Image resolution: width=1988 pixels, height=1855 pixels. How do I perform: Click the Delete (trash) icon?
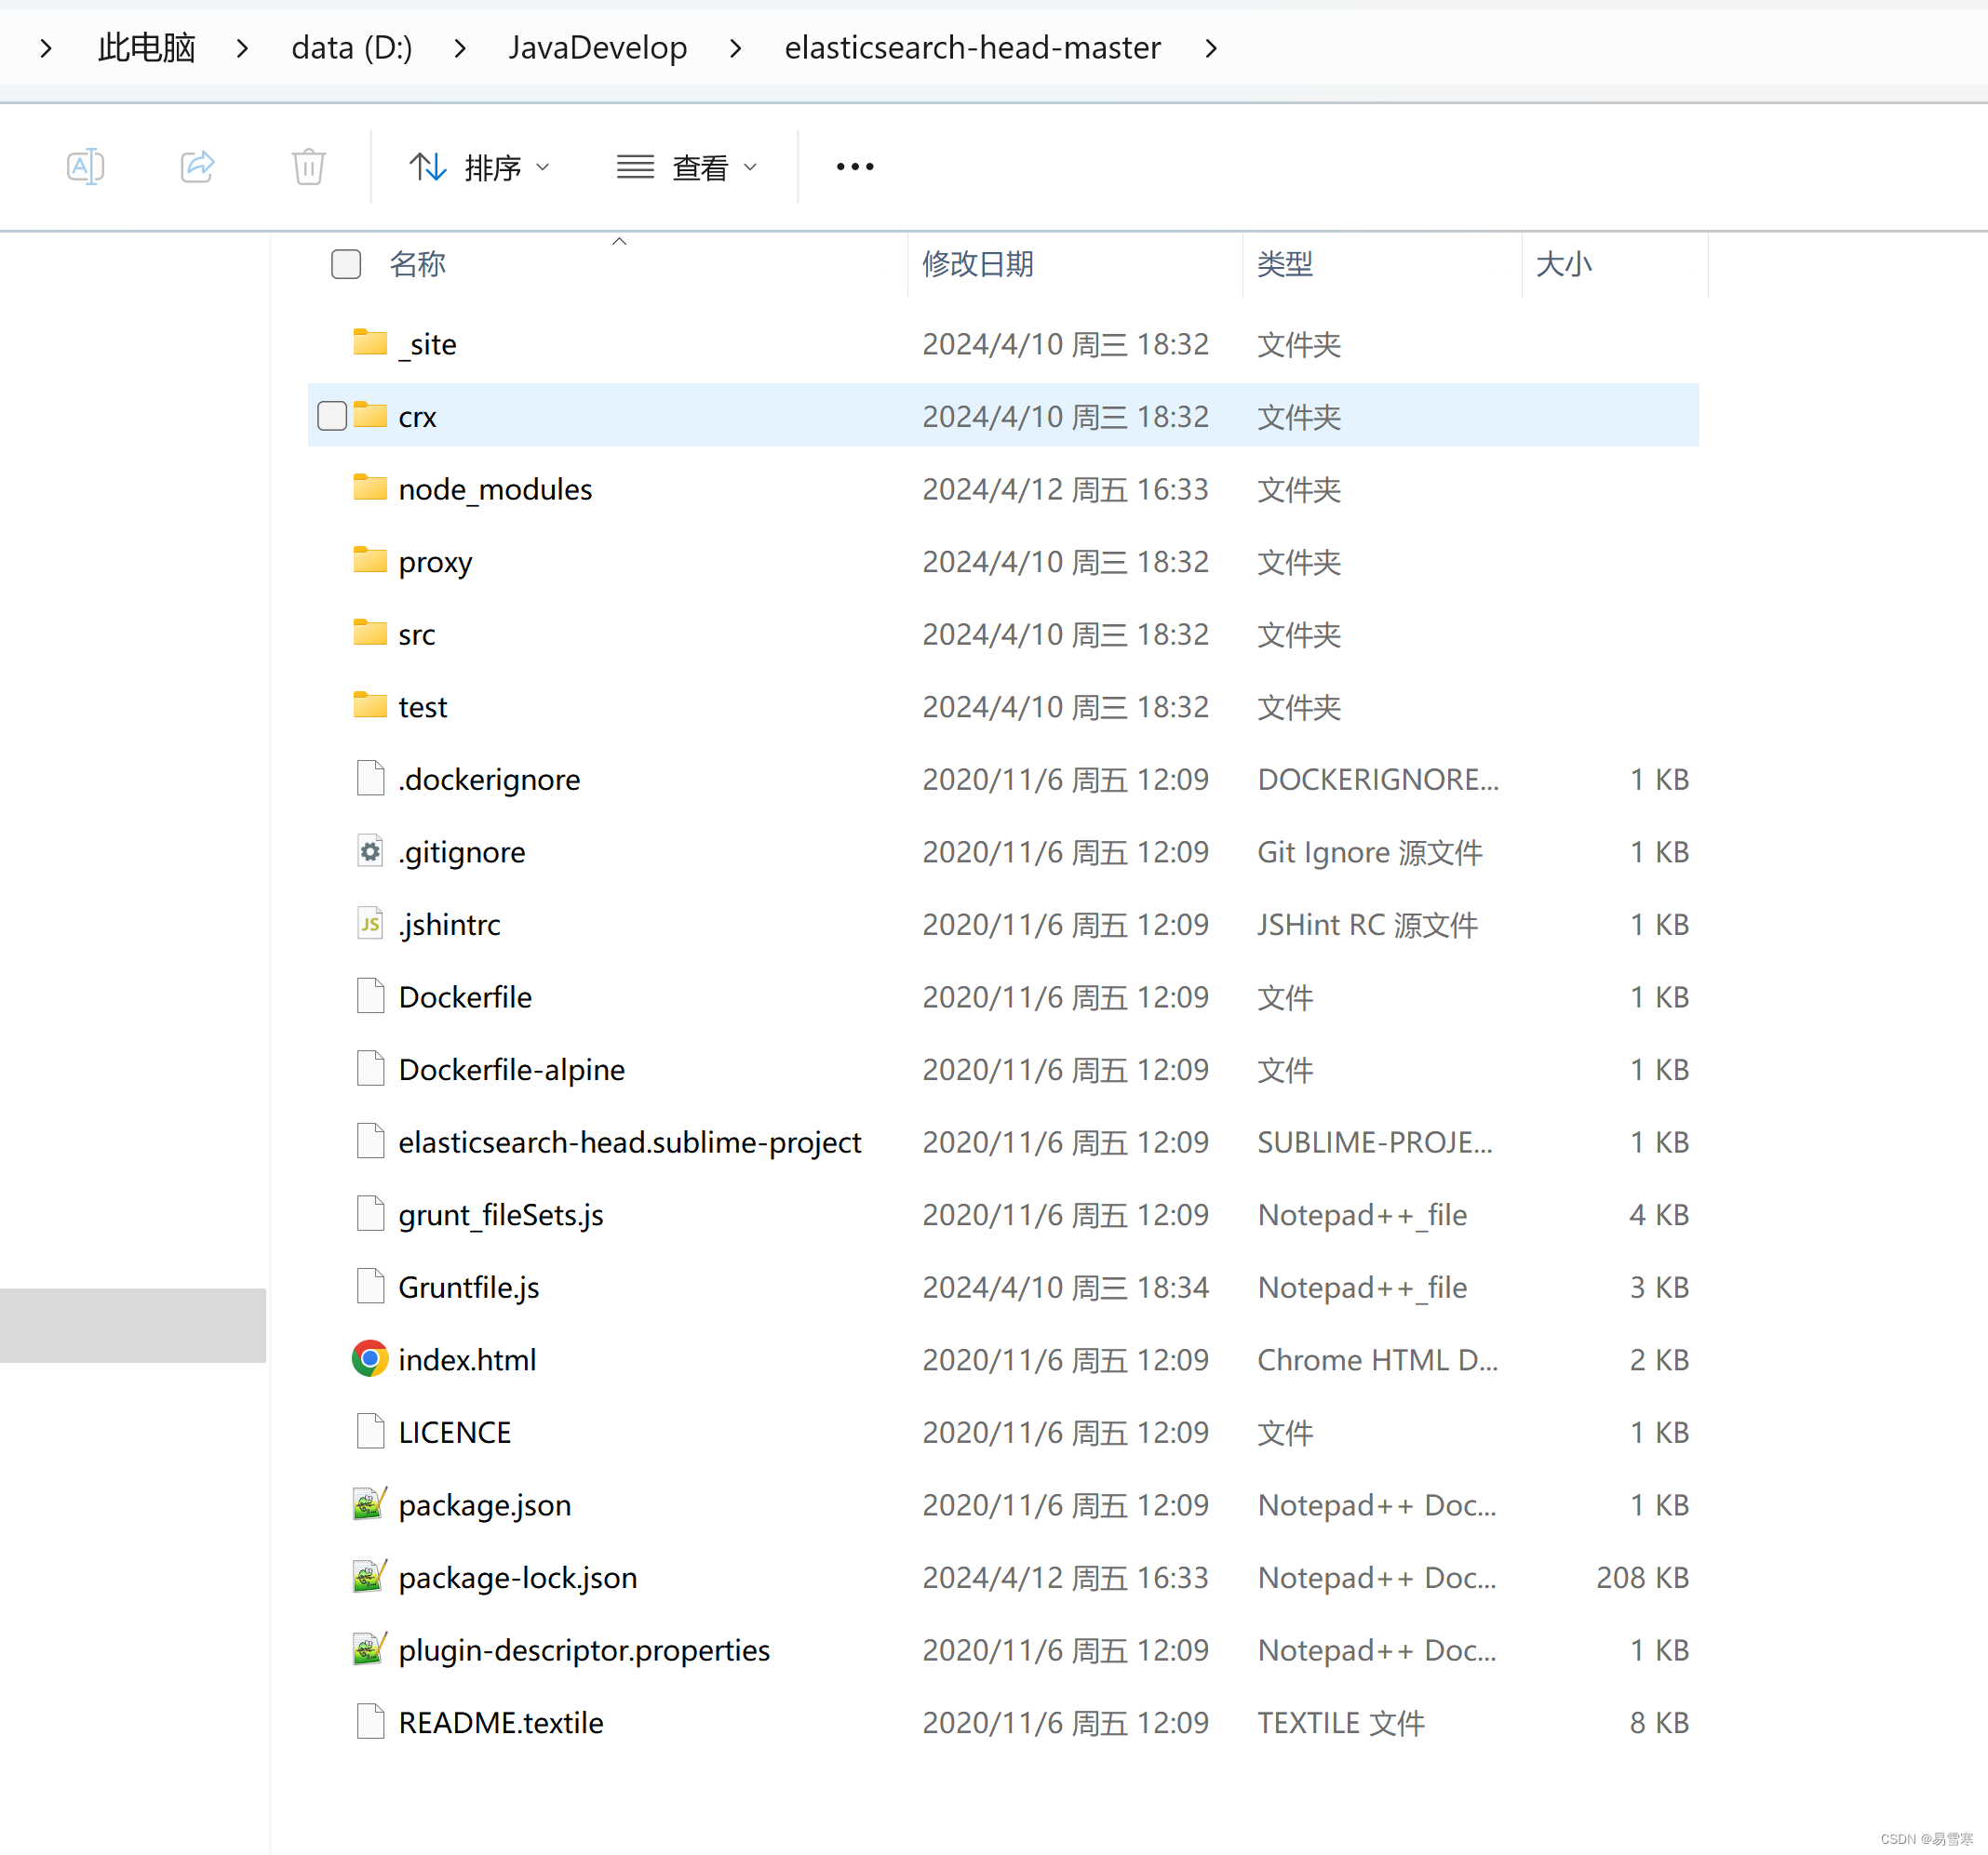307,166
